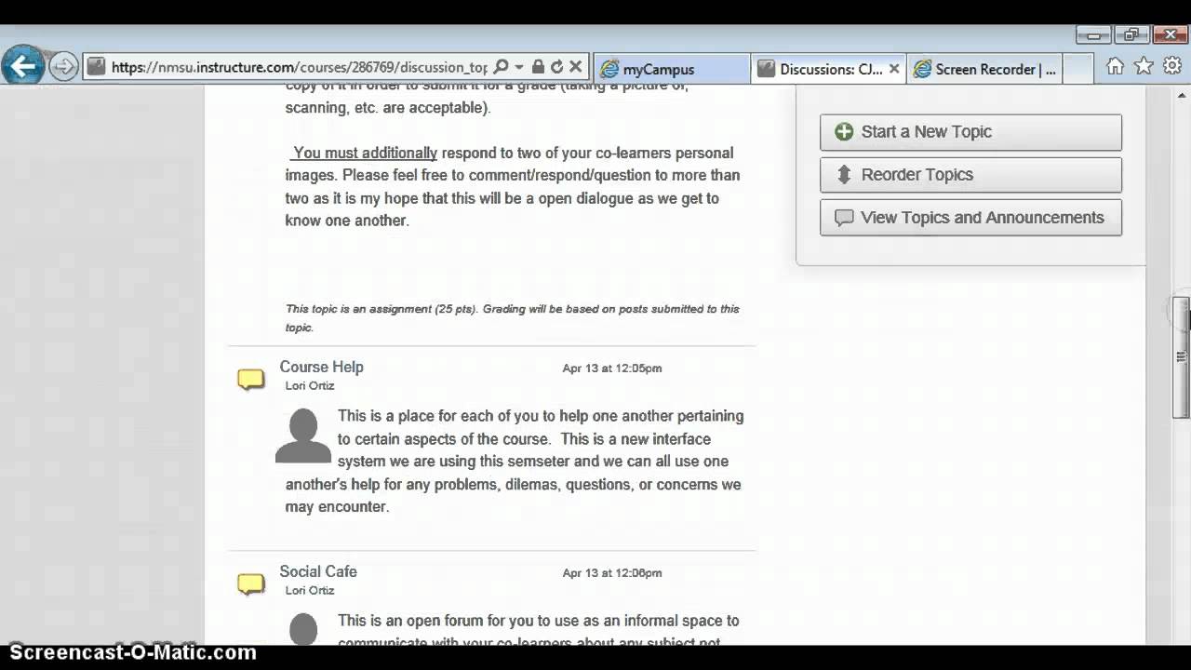Click the search magnifier in address bar
This screenshot has width=1191, height=670.
(x=501, y=67)
